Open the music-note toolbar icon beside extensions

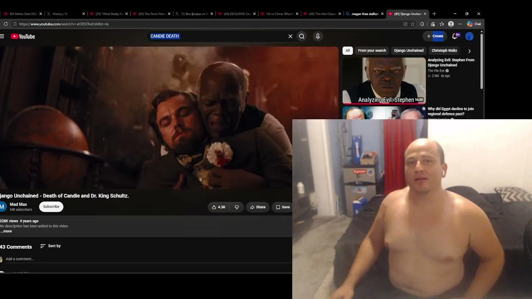coord(433,24)
